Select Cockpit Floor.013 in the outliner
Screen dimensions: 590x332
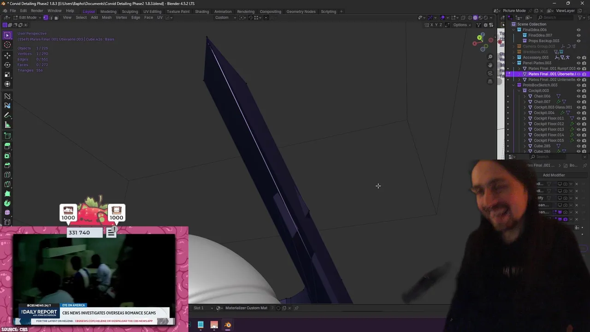pyautogui.click(x=549, y=129)
